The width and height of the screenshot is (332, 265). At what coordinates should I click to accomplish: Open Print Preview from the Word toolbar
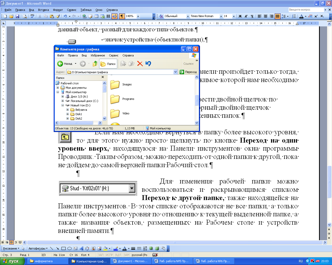[25, 16]
